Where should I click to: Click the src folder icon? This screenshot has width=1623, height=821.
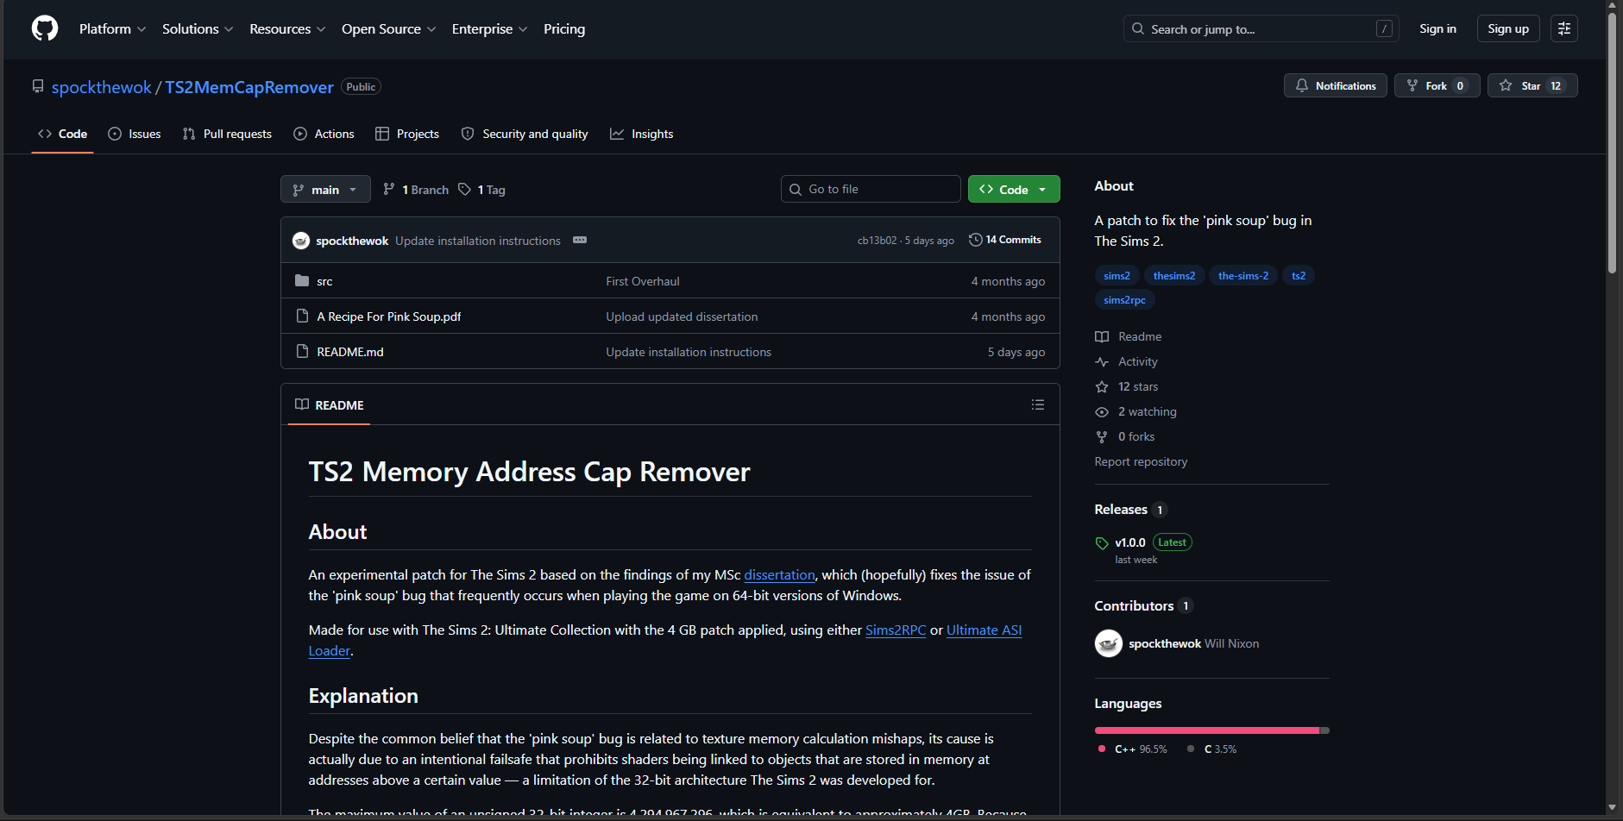click(x=302, y=280)
